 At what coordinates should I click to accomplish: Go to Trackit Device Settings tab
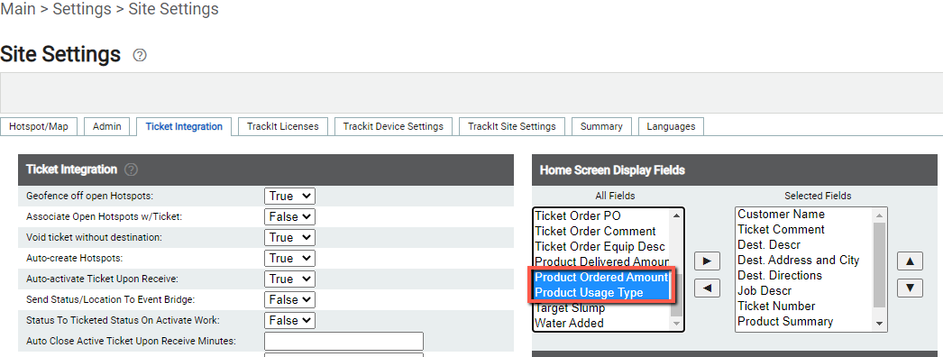click(x=393, y=126)
